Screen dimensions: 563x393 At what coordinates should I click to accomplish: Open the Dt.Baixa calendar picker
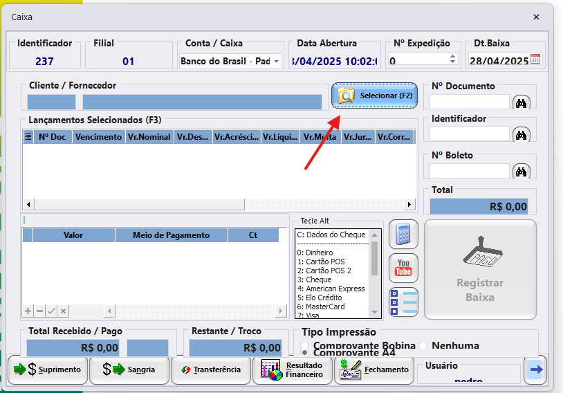click(535, 59)
